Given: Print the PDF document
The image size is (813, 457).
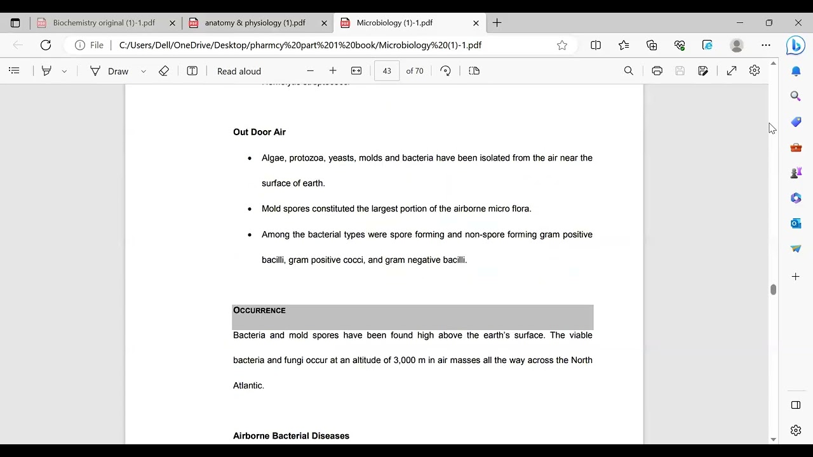Looking at the screenshot, I should (657, 71).
